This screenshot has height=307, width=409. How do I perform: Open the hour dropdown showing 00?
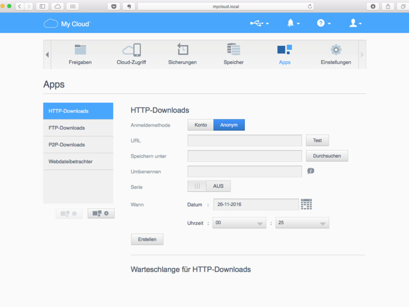pos(240,223)
